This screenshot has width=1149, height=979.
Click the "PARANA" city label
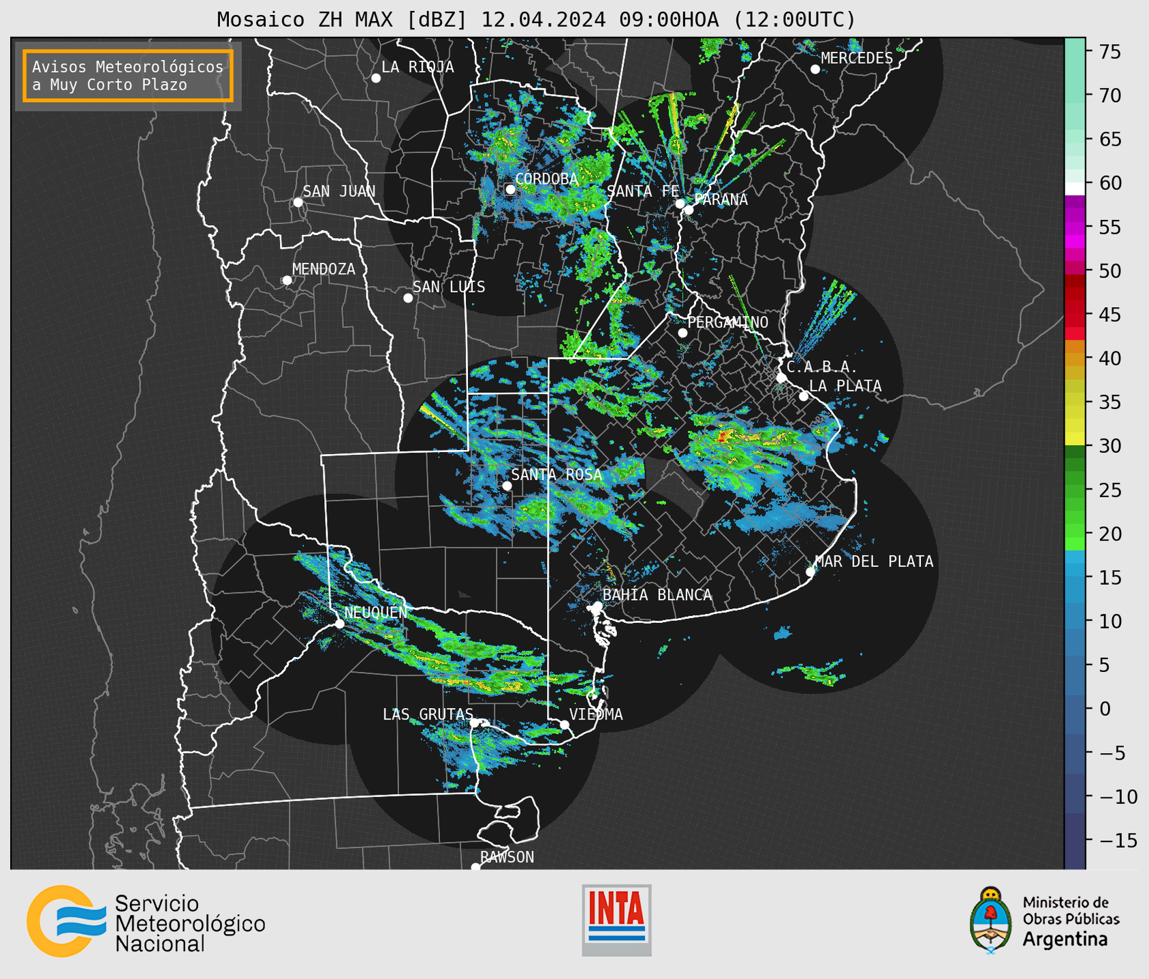tap(721, 199)
